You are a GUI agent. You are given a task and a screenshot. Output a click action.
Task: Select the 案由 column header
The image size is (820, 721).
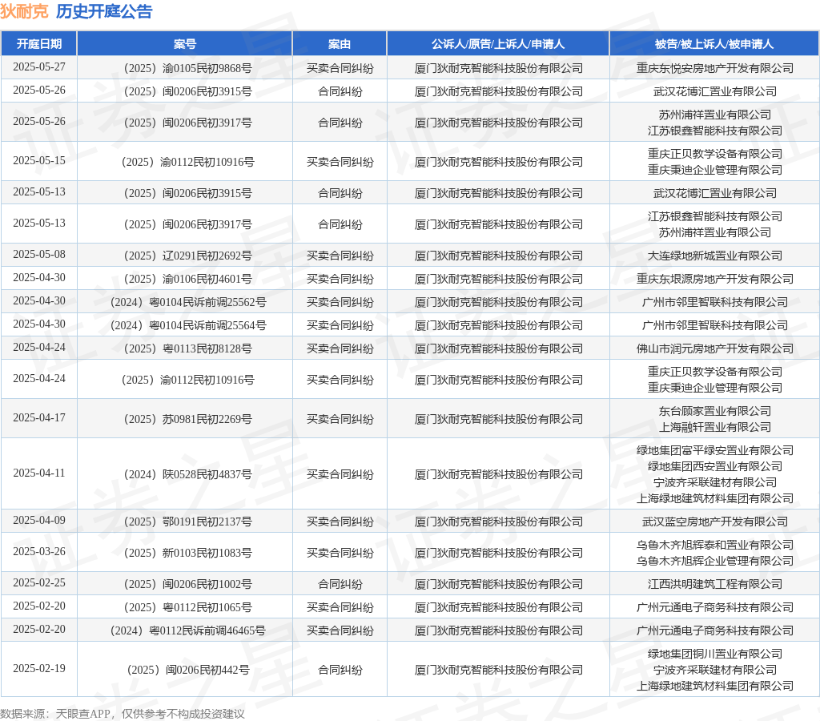pos(340,44)
